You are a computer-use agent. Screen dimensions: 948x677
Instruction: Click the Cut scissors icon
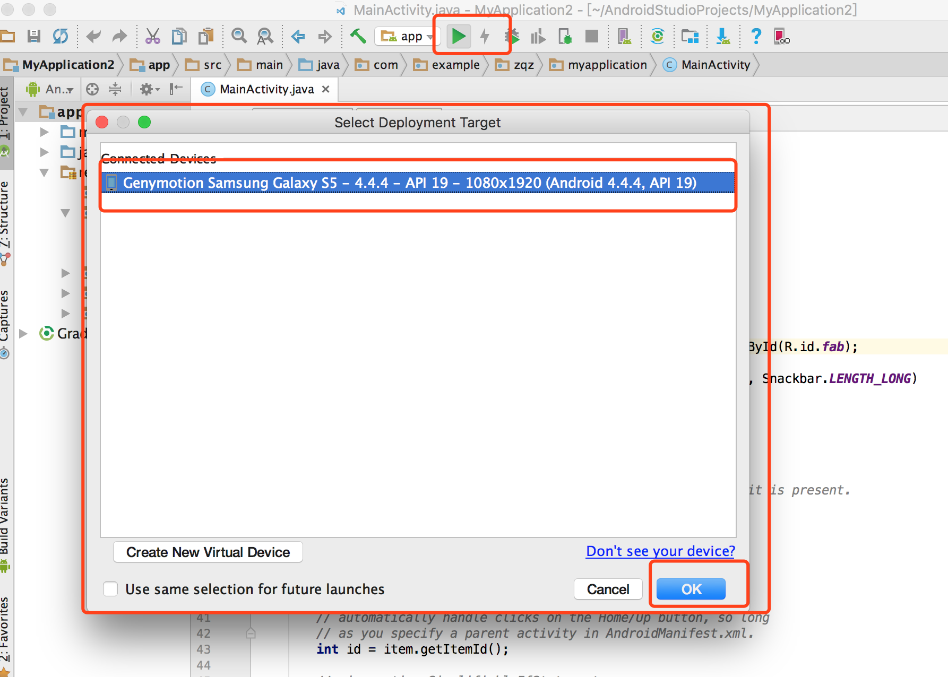pyautogui.click(x=153, y=37)
